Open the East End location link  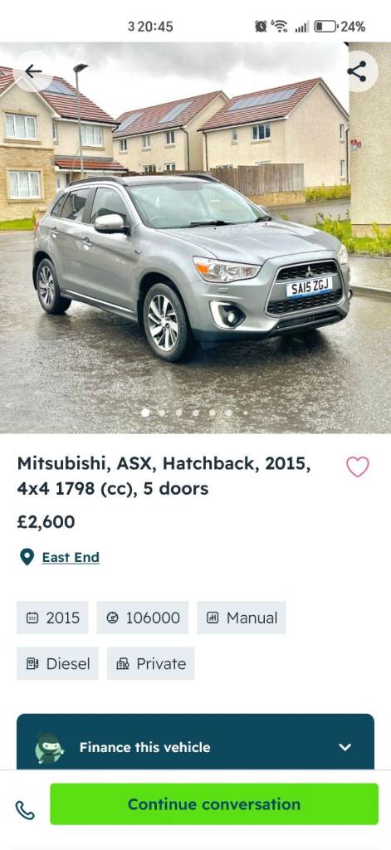71,557
